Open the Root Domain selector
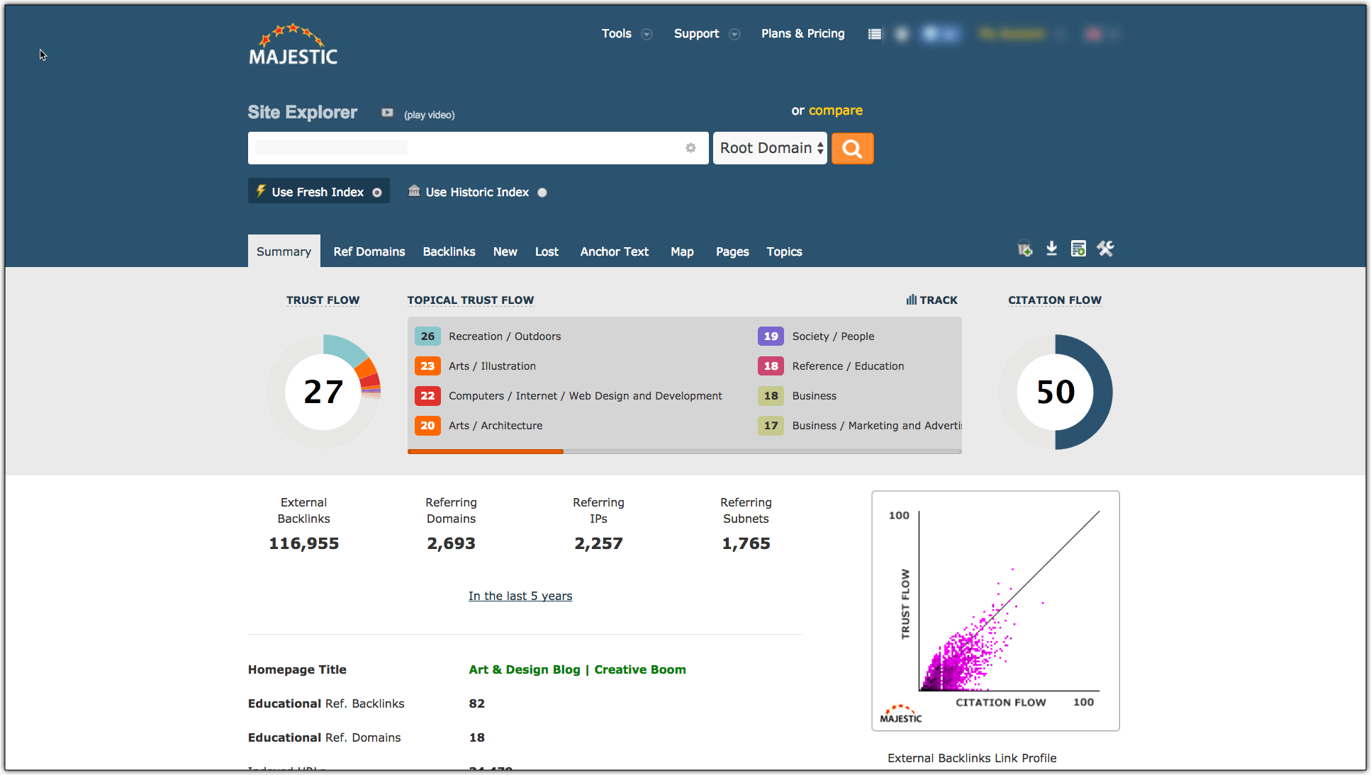Screen dimensions: 1371x775 point(771,148)
